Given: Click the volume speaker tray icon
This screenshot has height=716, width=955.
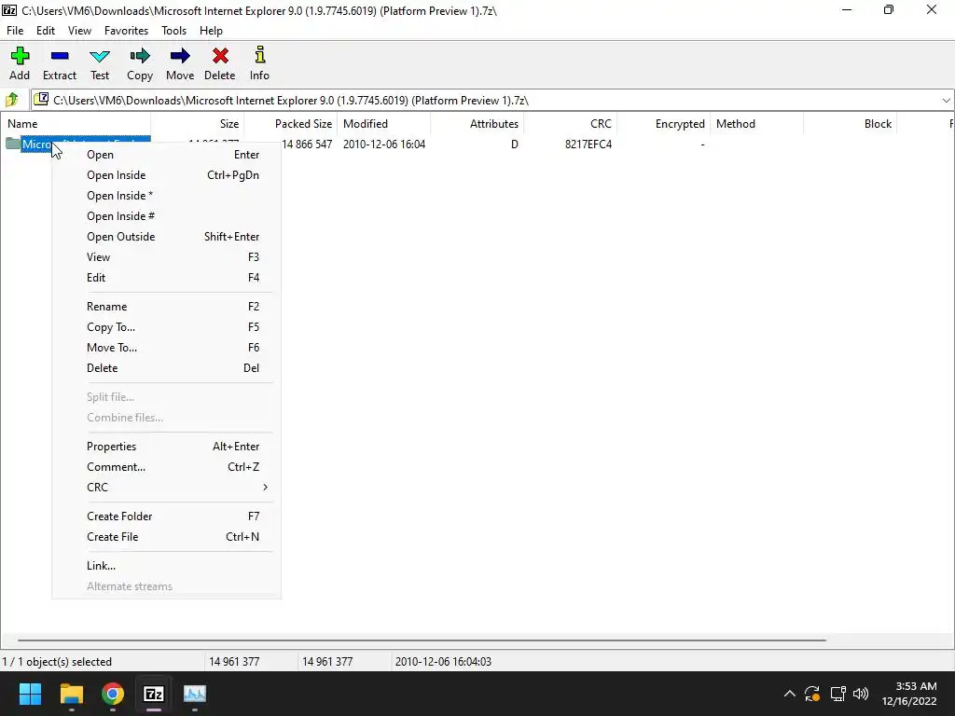Looking at the screenshot, I should 861,694.
